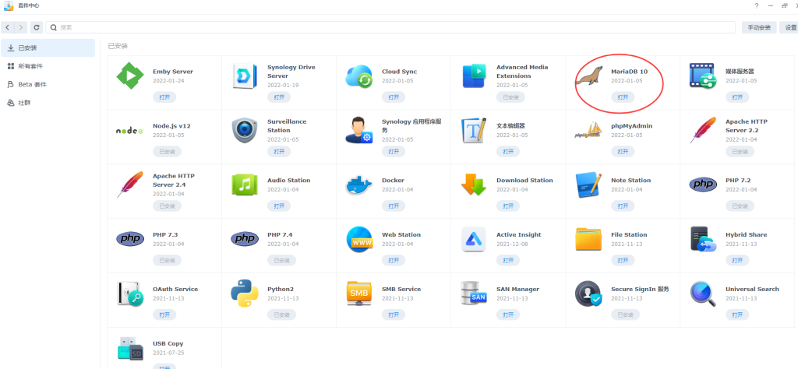The image size is (798, 369).
Task: Open Synology Drive Server icon
Action: (x=245, y=76)
